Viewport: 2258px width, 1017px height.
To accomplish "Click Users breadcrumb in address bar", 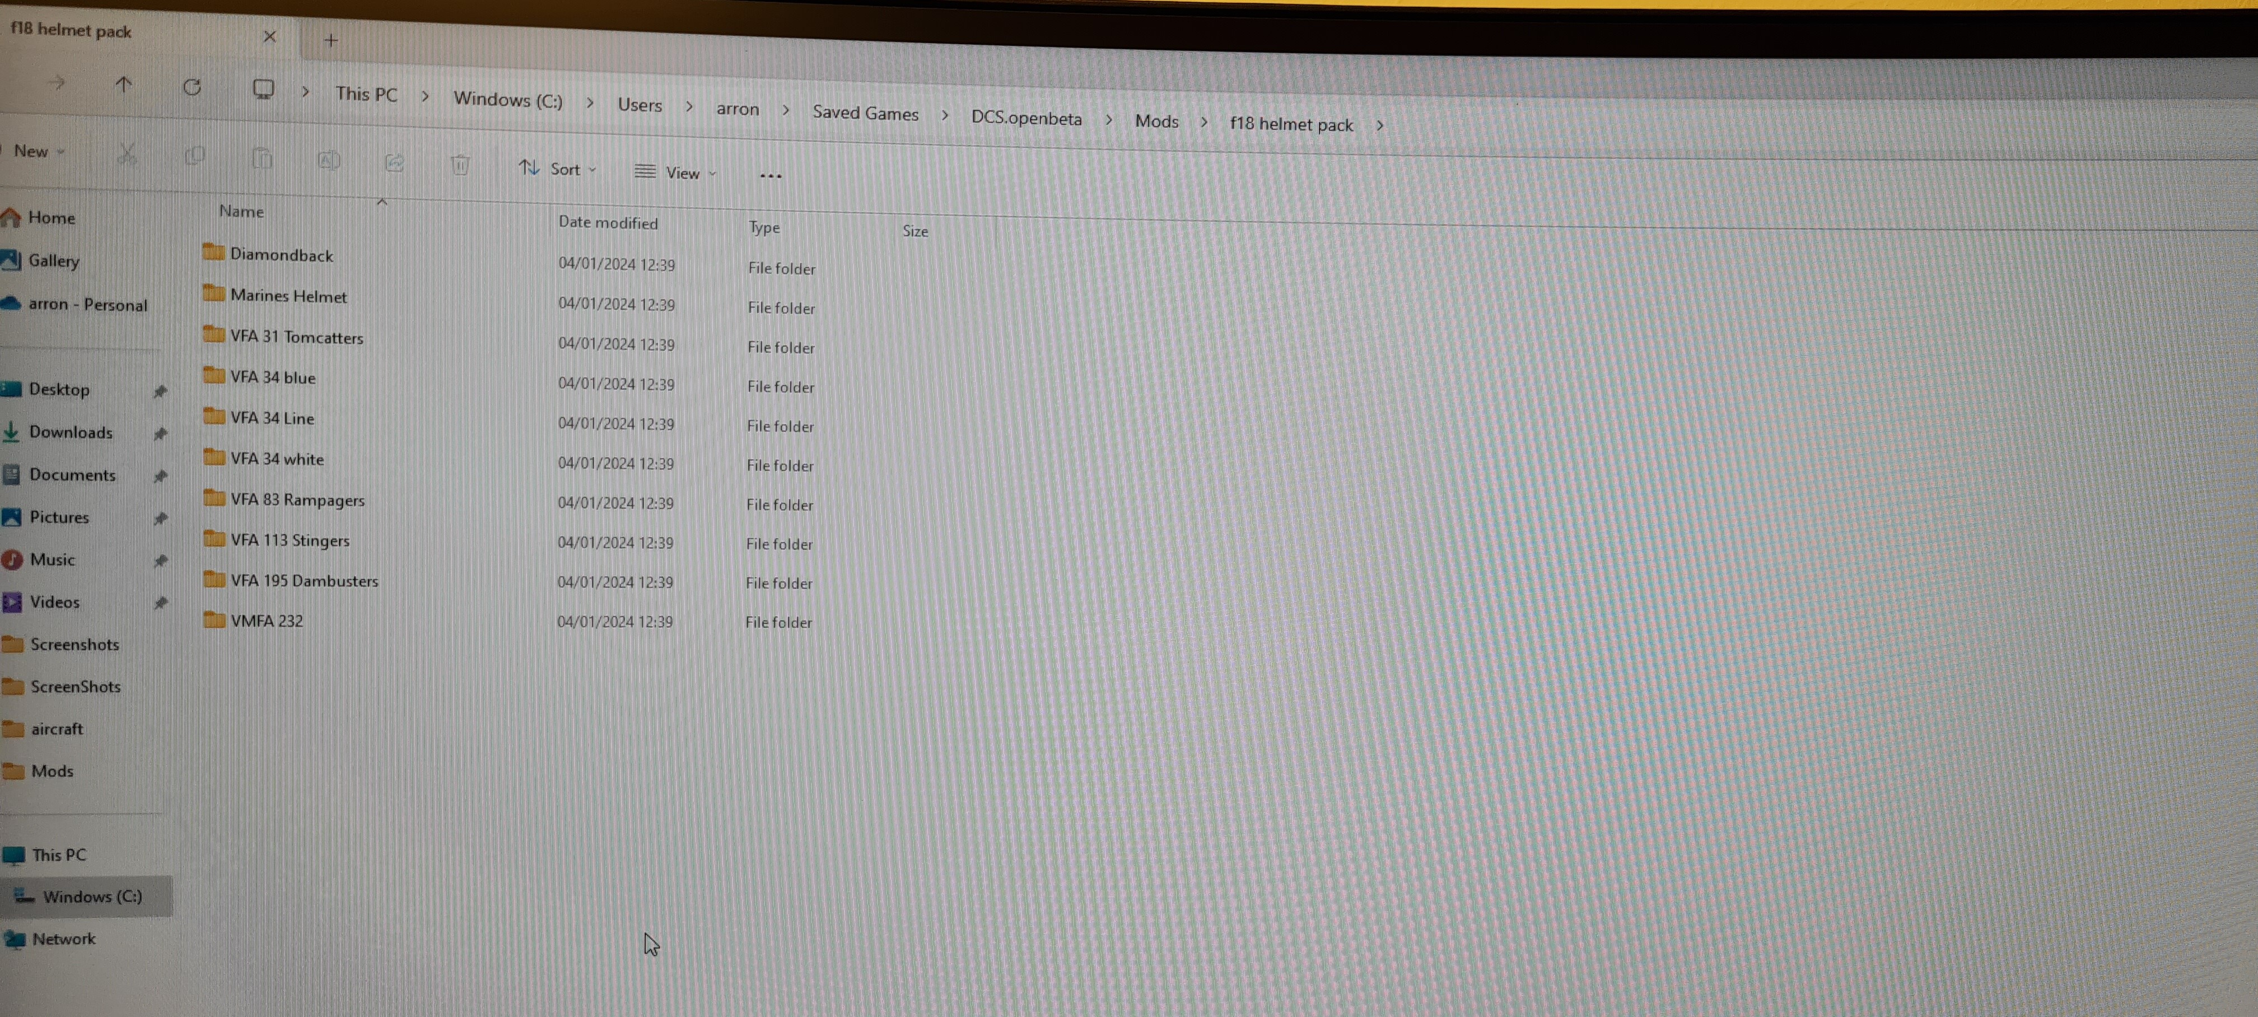I will pos(640,105).
